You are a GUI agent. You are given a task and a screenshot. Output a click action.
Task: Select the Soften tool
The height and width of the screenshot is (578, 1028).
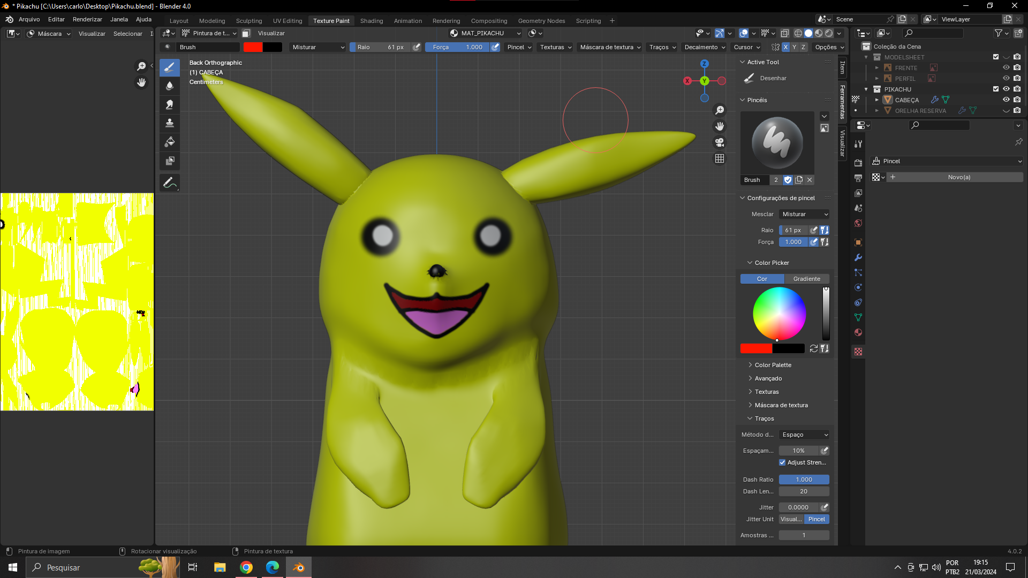(169, 86)
